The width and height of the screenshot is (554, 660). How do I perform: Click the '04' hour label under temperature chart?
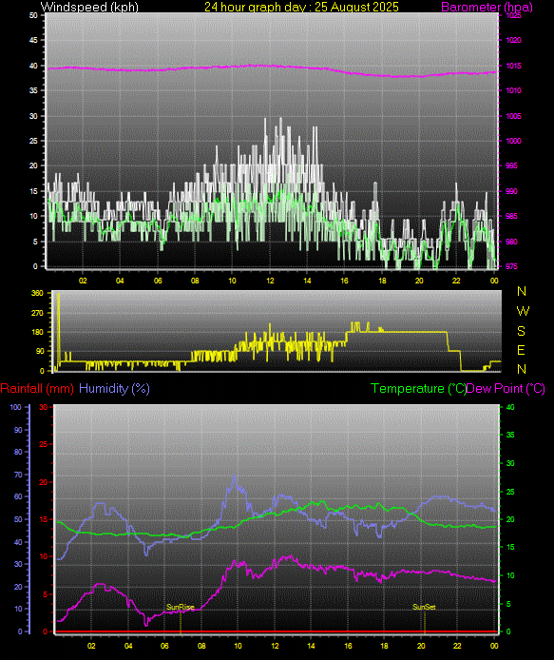click(128, 646)
